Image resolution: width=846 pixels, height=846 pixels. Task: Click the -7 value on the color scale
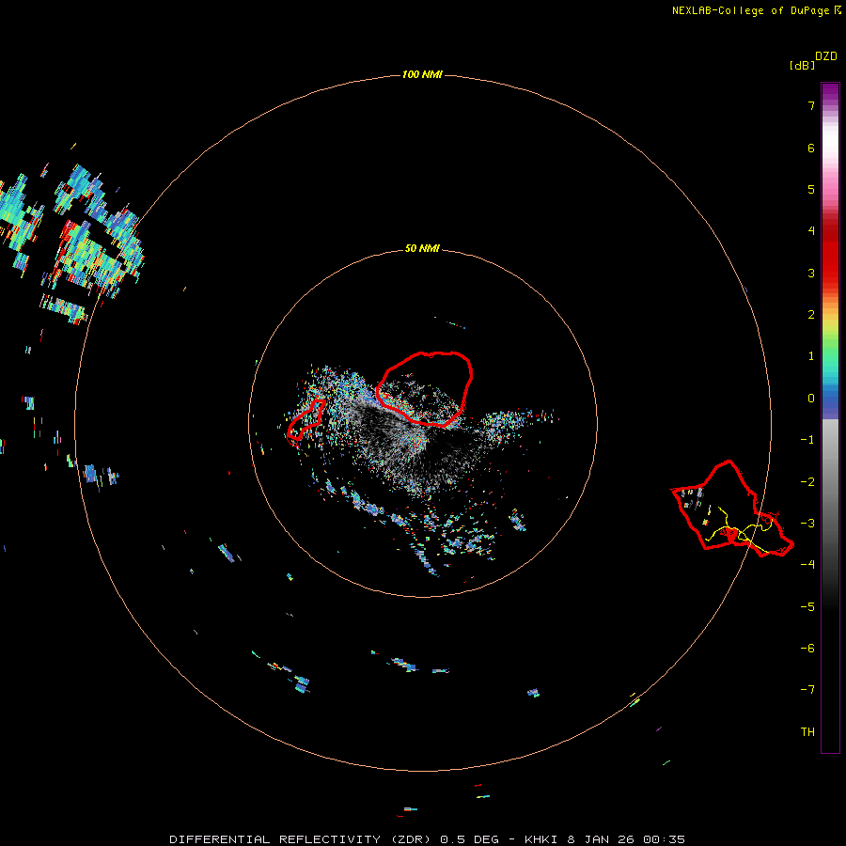(x=807, y=690)
